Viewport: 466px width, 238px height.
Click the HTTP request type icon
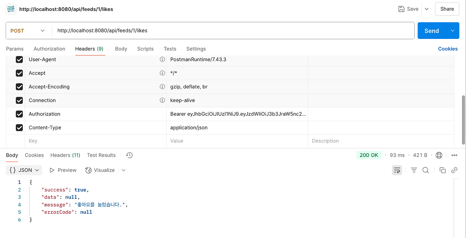[11, 9]
